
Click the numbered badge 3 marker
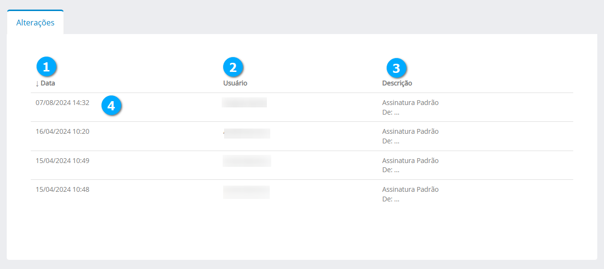point(396,68)
